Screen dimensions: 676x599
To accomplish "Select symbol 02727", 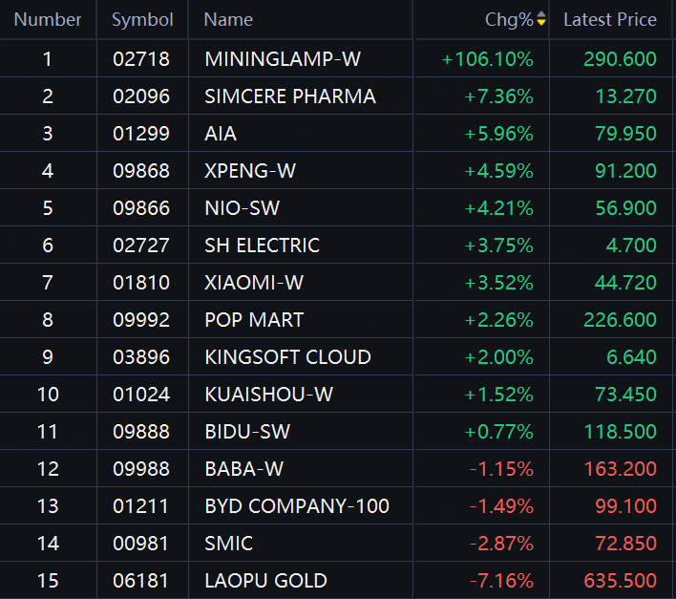I will 141,246.
